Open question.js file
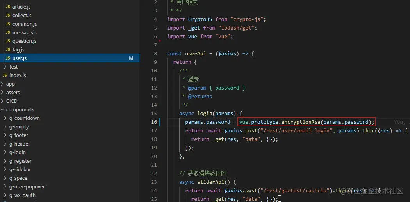The height and width of the screenshot is (202, 410). pos(24,41)
